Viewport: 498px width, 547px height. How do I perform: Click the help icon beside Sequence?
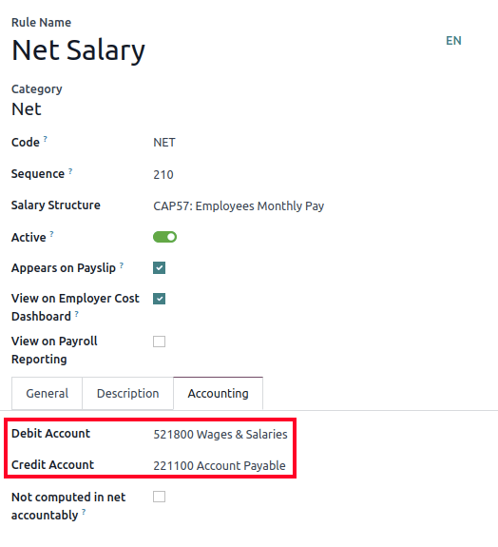click(x=70, y=170)
